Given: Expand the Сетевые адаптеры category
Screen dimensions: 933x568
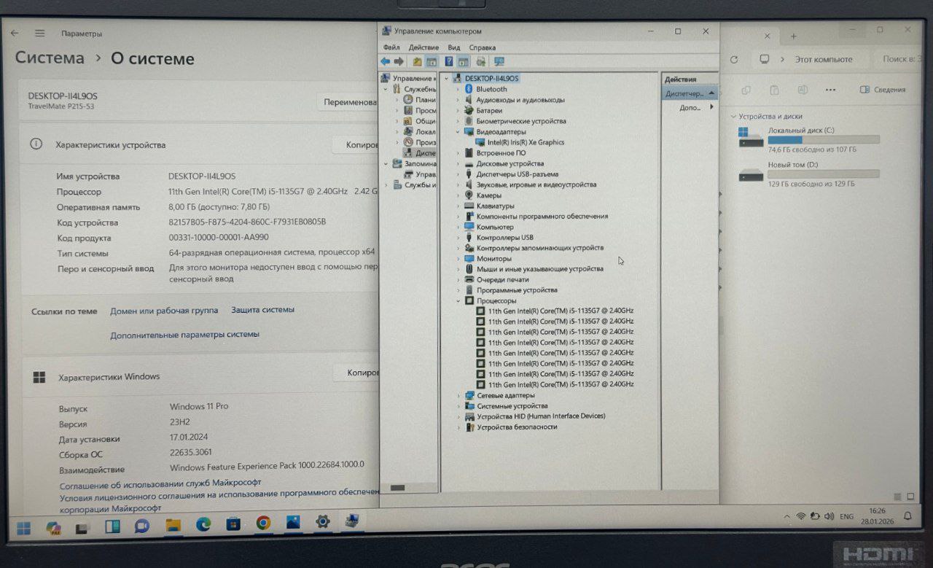Looking at the screenshot, I should (x=458, y=395).
